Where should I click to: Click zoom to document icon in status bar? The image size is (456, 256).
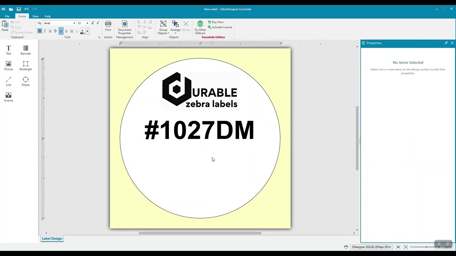[398, 247]
